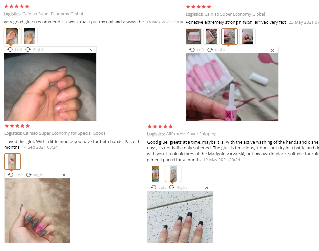Viewport: 319px width, 251px height.
Task: Rotate right the pink glue tubes photo
Action: (216, 50)
